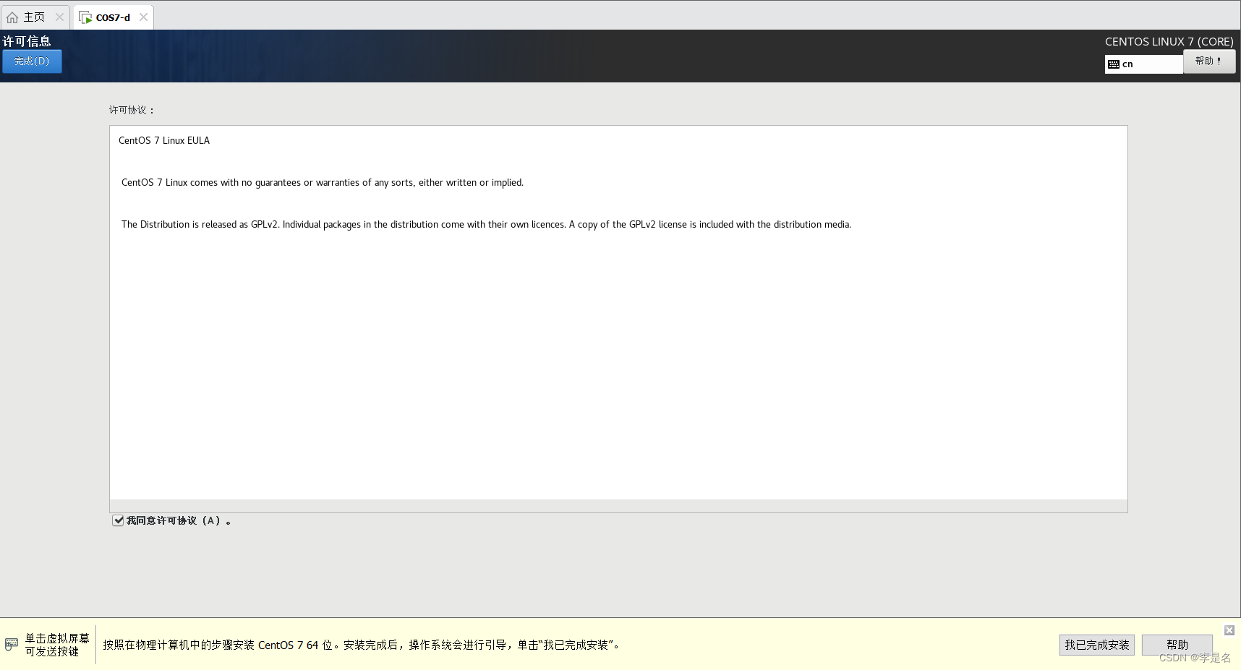This screenshot has width=1241, height=670.
Task: Select the cn keyboard layout indicator
Action: (x=1143, y=64)
